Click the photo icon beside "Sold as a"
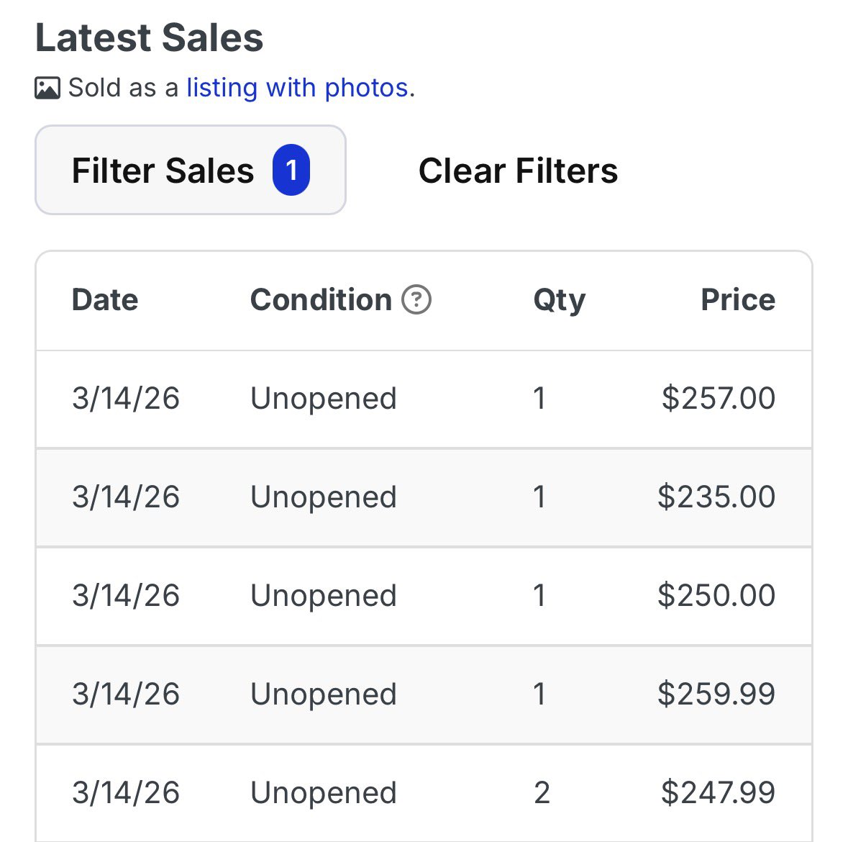This screenshot has height=842, width=848. (47, 89)
